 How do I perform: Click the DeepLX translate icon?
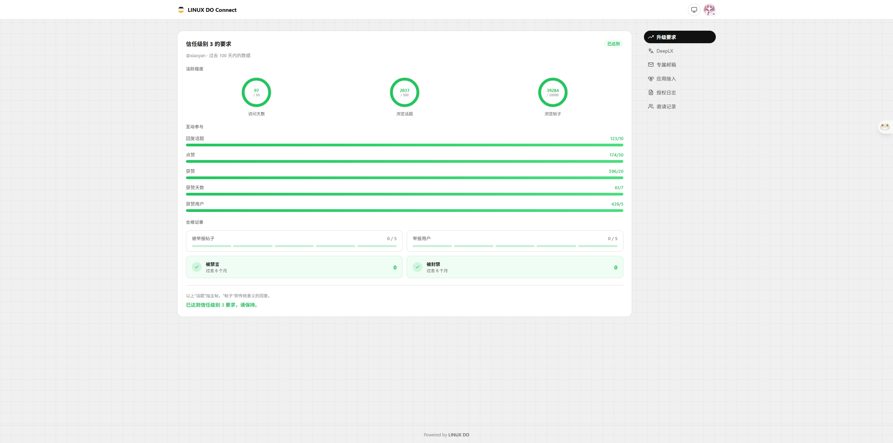(651, 51)
